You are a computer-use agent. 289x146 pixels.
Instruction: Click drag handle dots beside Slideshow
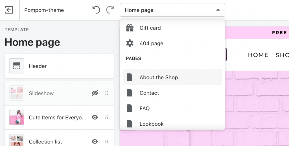106,93
